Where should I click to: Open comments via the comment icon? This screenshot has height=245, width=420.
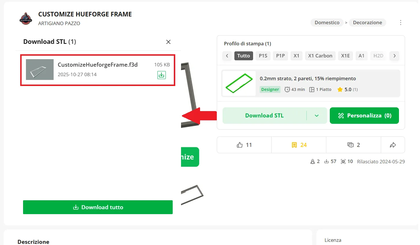pos(353,145)
